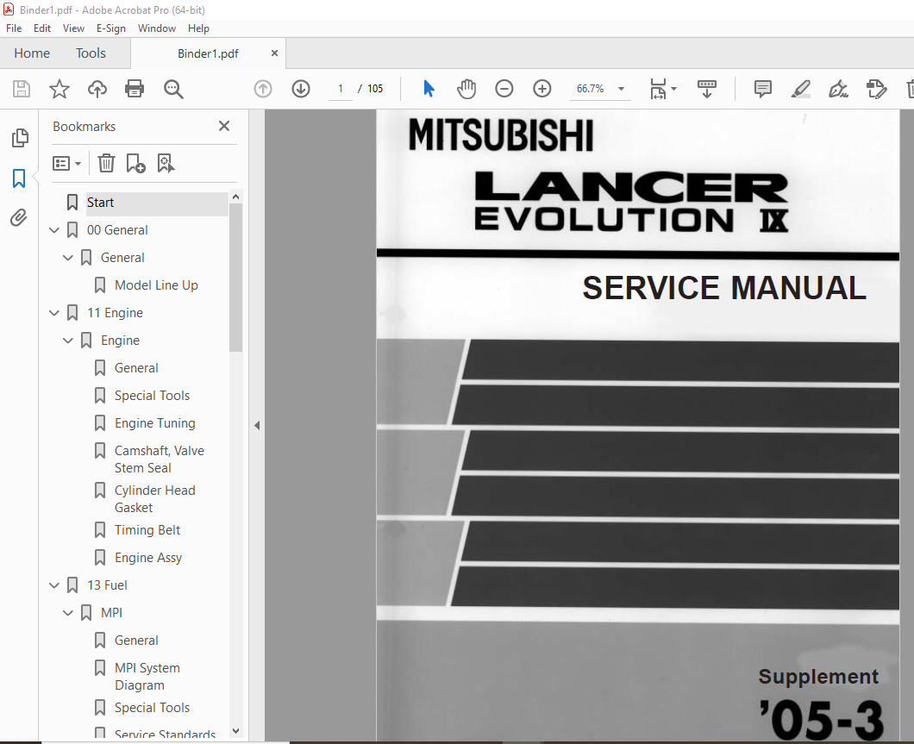Open the zoom level dropdown arrow
Viewport: 914px width, 744px height.
pos(622,89)
